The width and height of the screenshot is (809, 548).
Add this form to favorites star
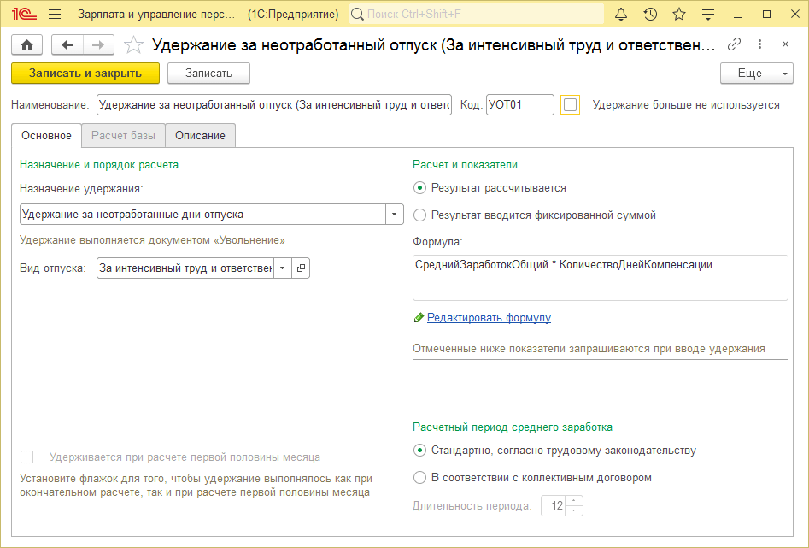pos(133,45)
